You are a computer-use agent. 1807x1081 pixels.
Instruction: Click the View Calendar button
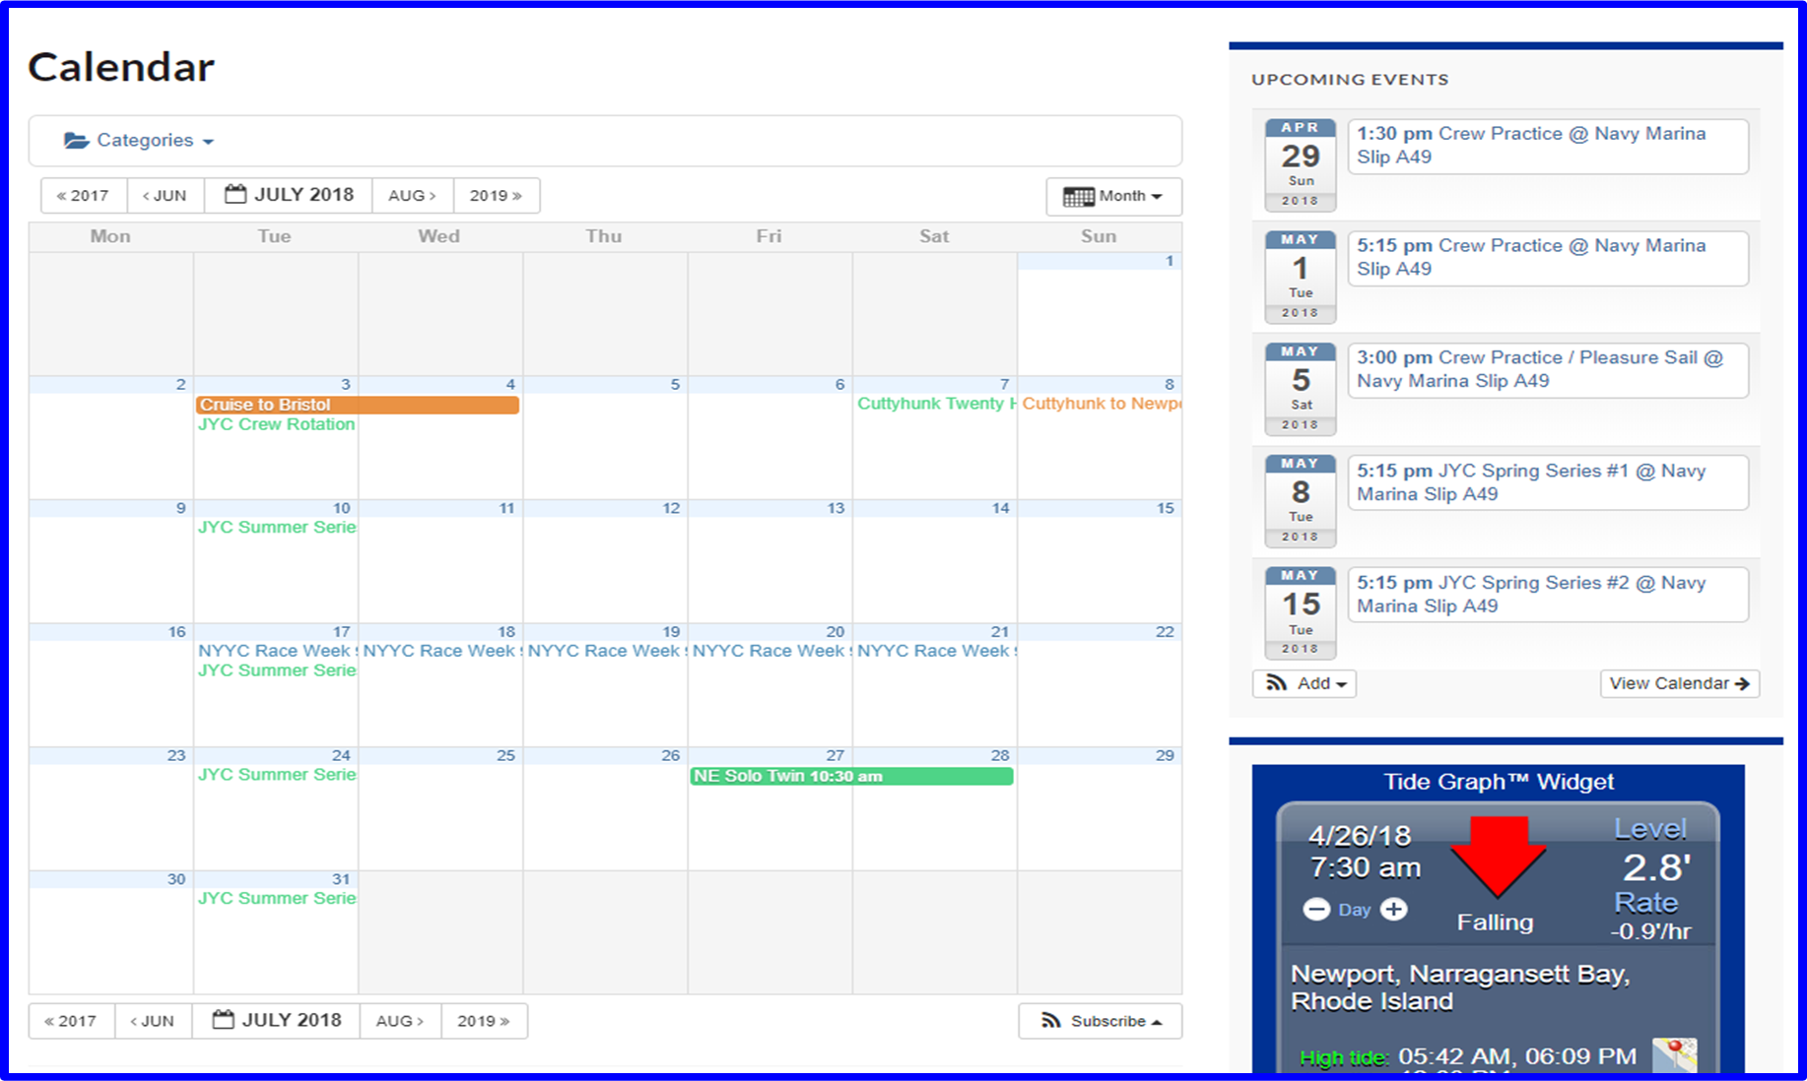click(x=1678, y=683)
